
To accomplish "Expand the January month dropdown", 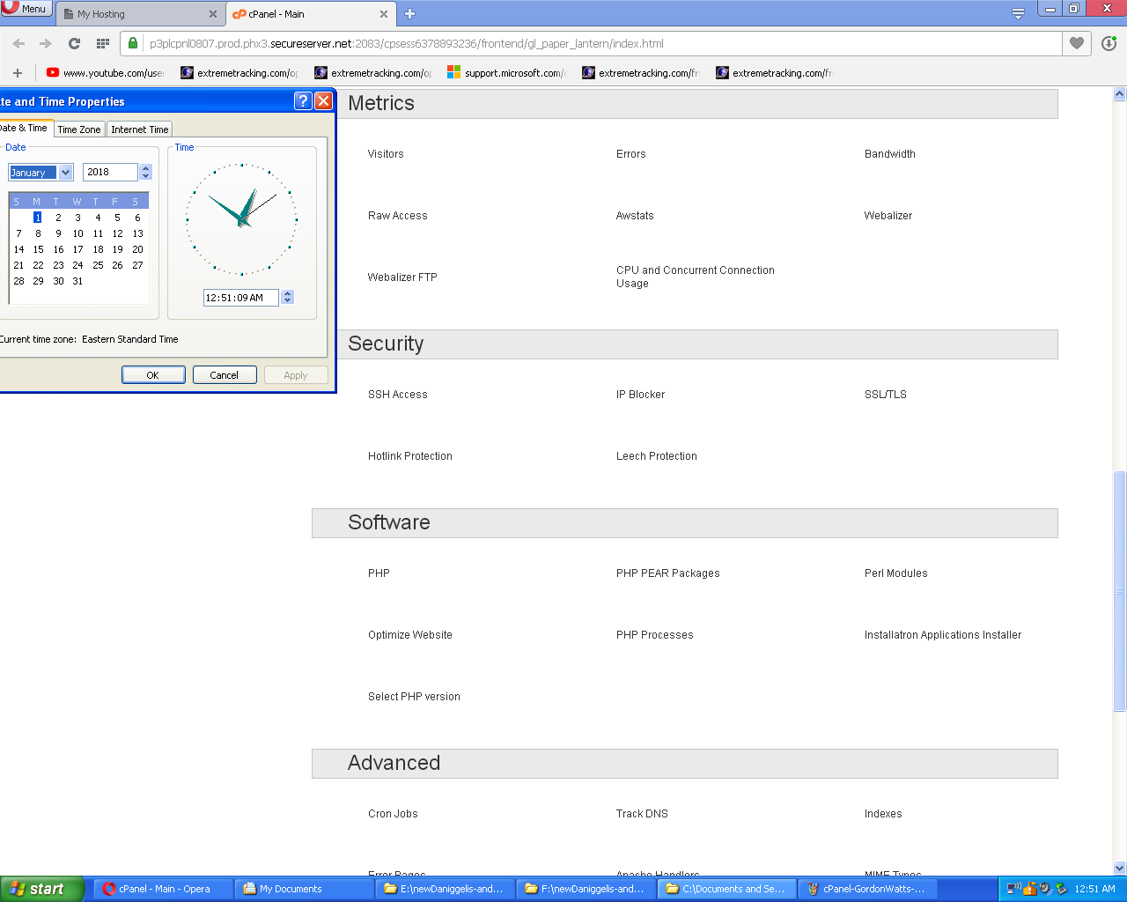I will (x=65, y=173).
